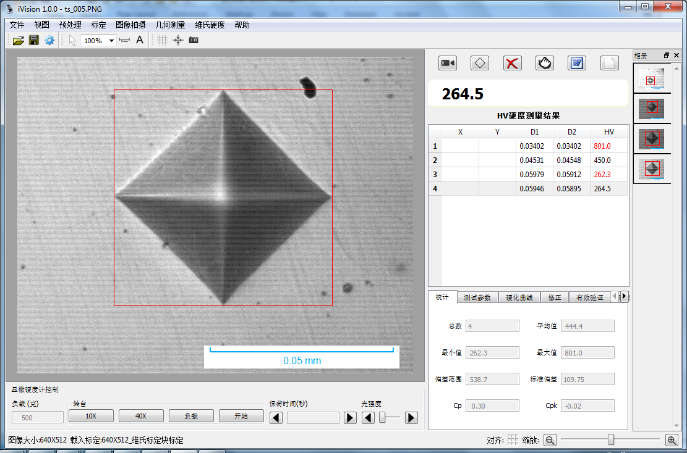Click the video camera button above results
The height and width of the screenshot is (453, 687).
447,63
